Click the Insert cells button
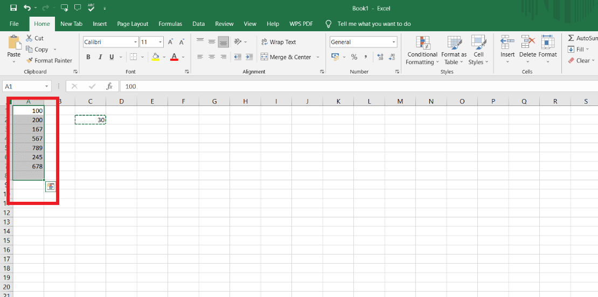598x297 pixels. (507, 51)
